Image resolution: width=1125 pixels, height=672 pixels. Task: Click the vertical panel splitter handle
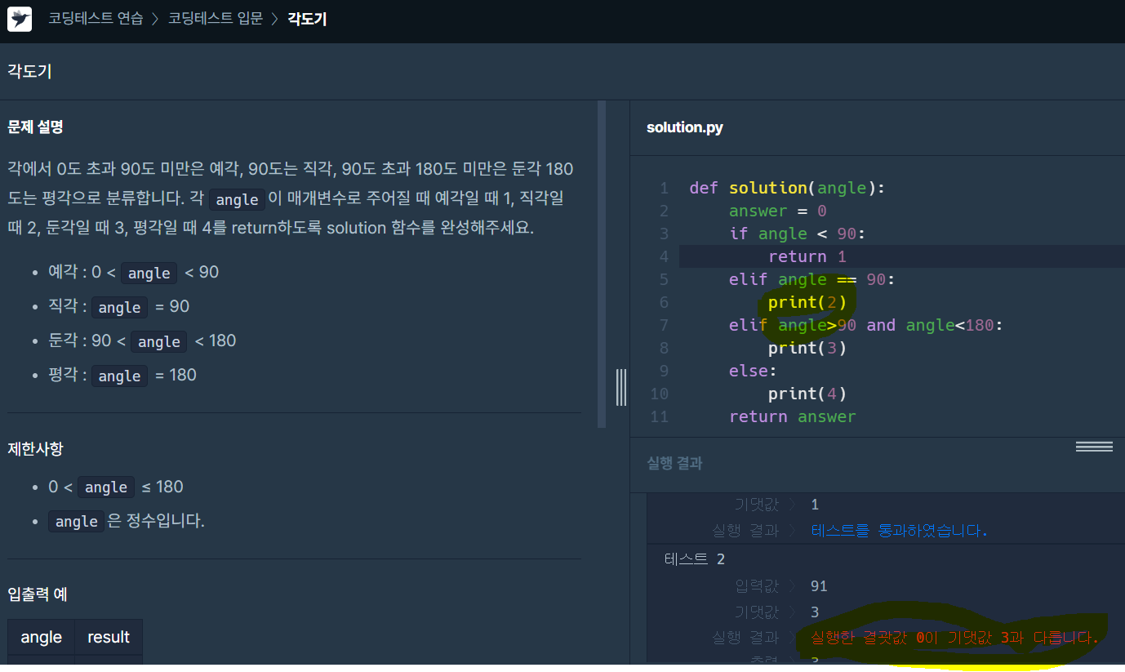pos(621,387)
